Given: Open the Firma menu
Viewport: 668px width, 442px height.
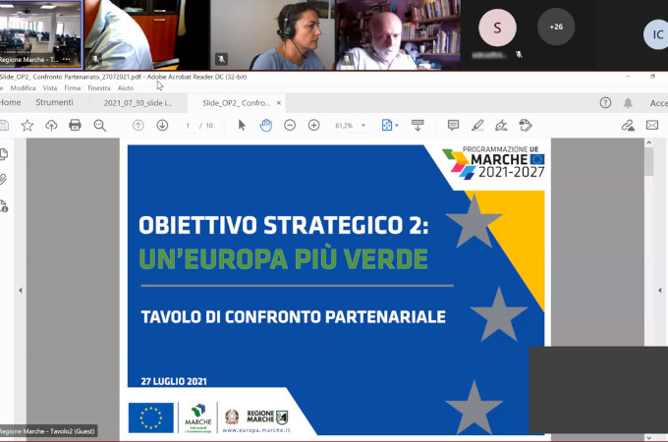Looking at the screenshot, I should pos(73,88).
